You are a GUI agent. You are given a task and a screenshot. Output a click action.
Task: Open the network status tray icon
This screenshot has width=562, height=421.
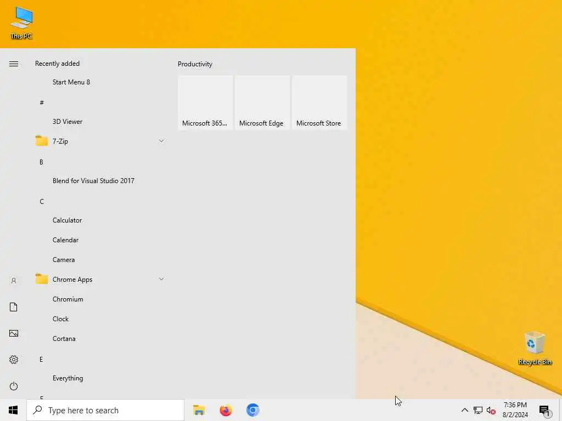(478, 410)
